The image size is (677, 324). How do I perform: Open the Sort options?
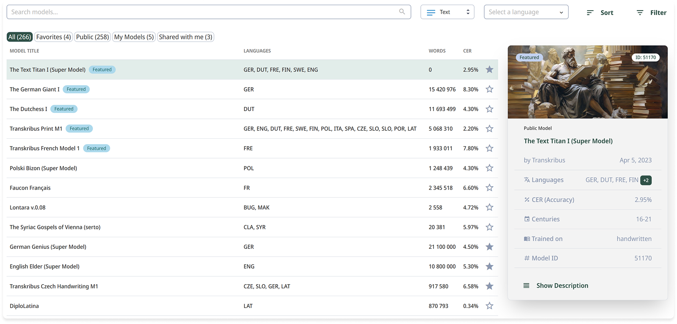[599, 13]
